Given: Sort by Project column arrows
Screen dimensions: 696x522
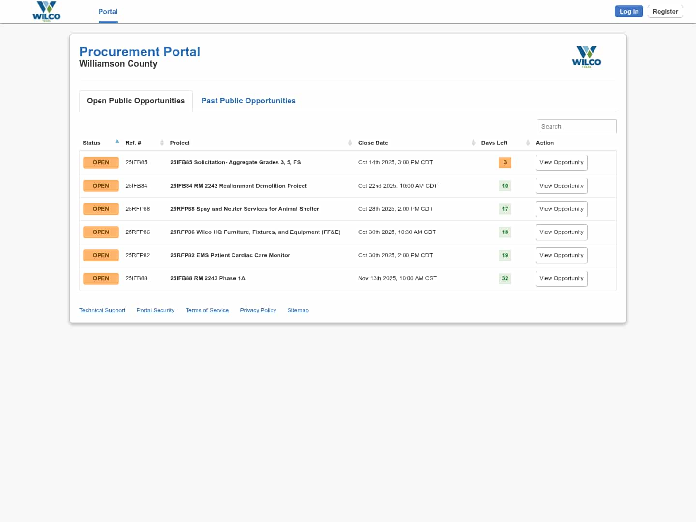Looking at the screenshot, I should tap(350, 143).
